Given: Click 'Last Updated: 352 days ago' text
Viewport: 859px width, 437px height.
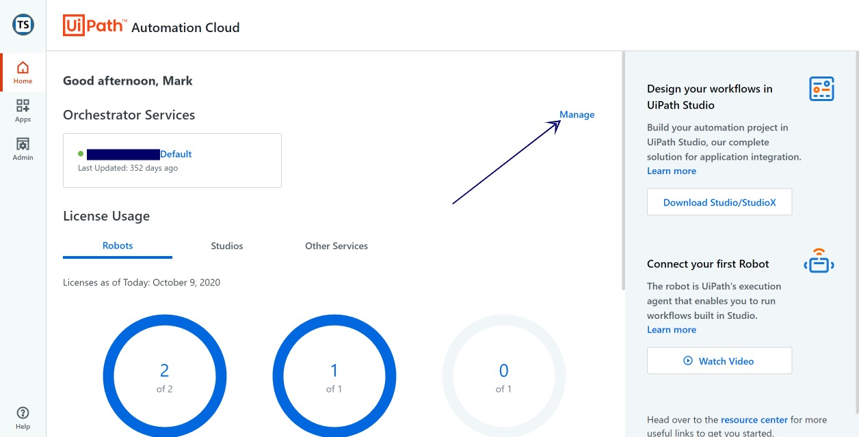Looking at the screenshot, I should coord(128,168).
